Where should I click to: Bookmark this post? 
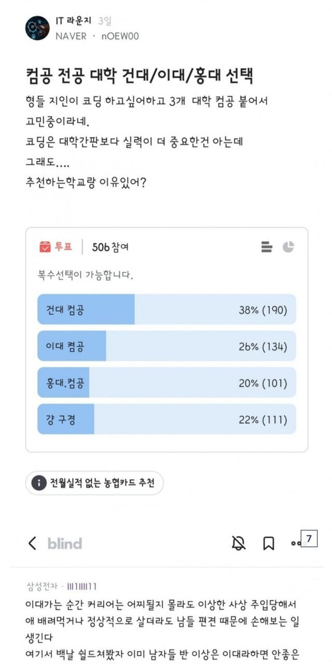click(x=268, y=543)
